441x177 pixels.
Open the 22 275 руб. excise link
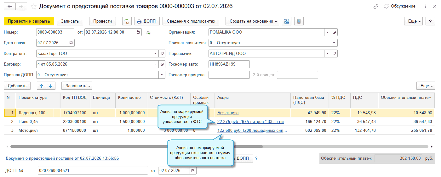pos(252,121)
